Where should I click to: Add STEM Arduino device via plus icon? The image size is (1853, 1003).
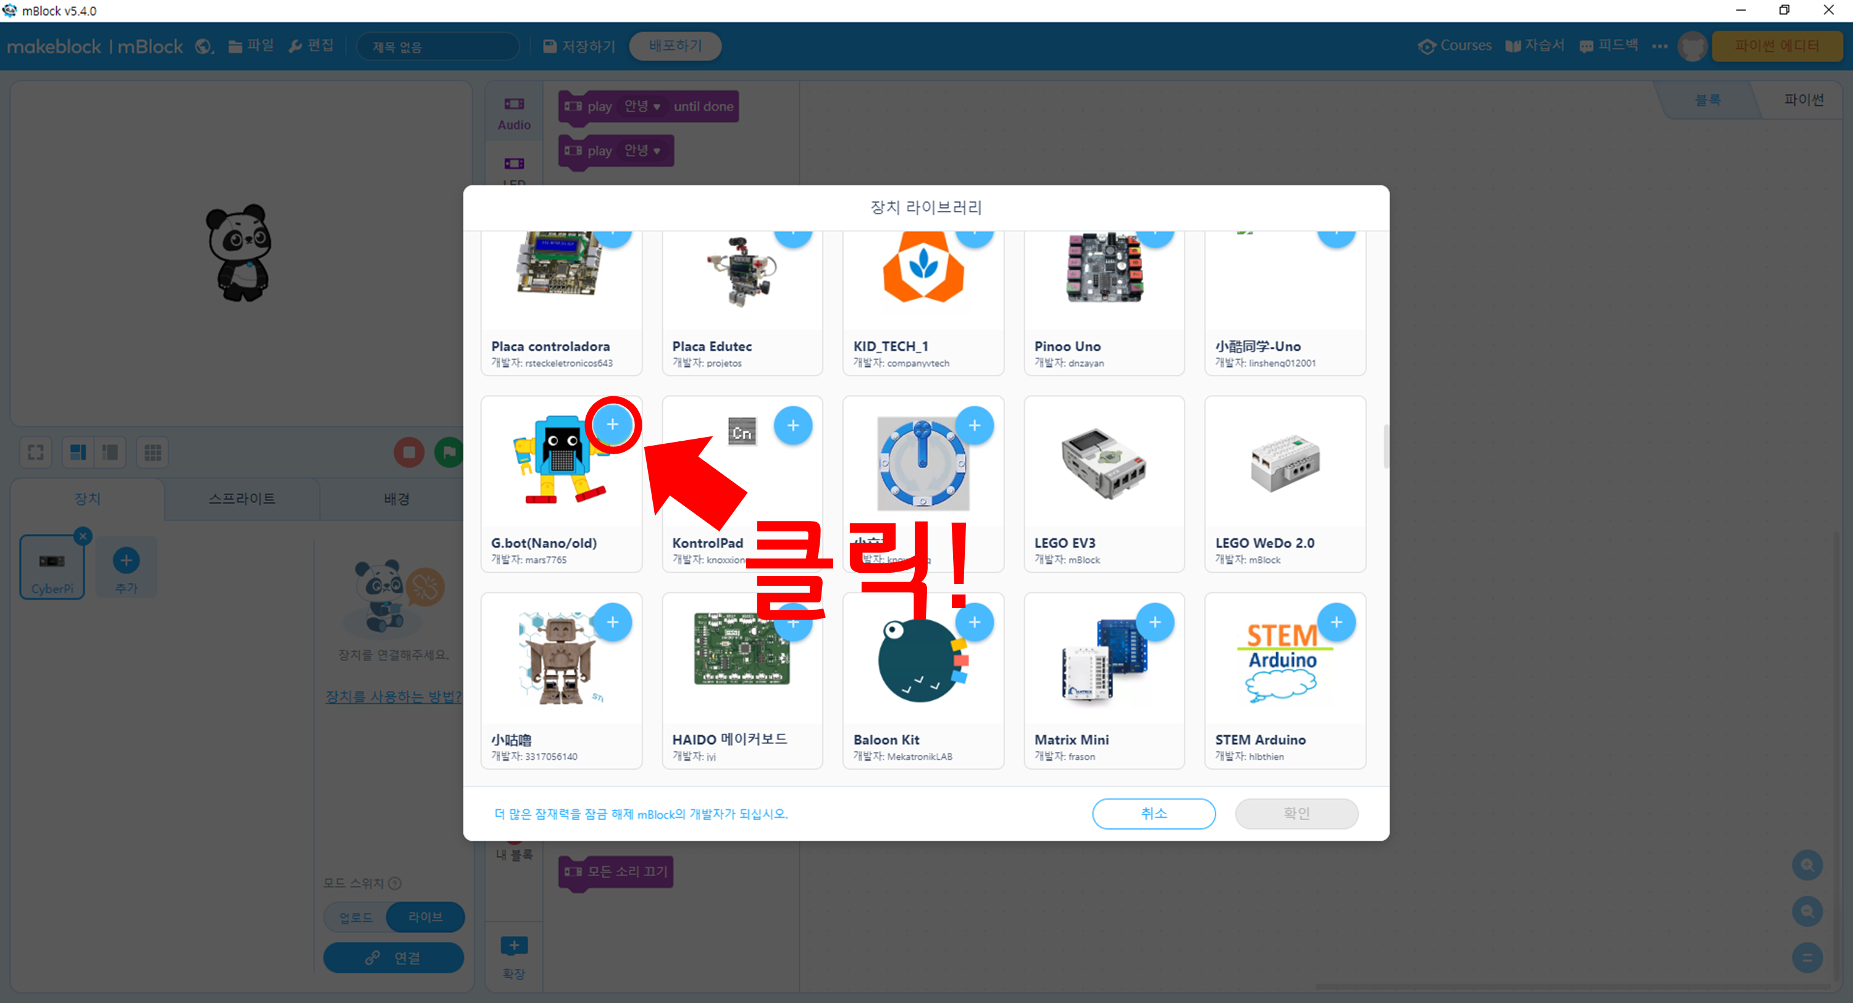point(1336,622)
